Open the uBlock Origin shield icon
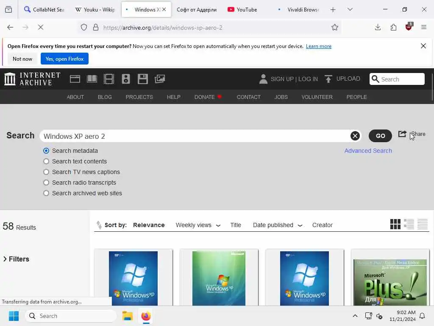The width and height of the screenshot is (434, 326). [x=409, y=27]
